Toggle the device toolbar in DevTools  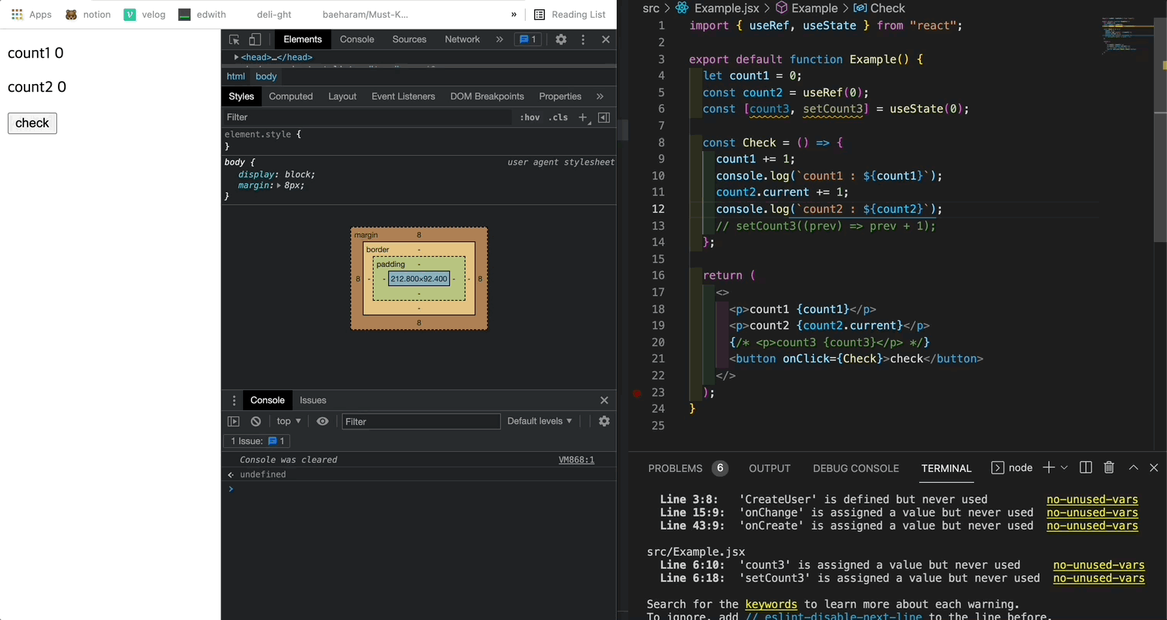255,39
